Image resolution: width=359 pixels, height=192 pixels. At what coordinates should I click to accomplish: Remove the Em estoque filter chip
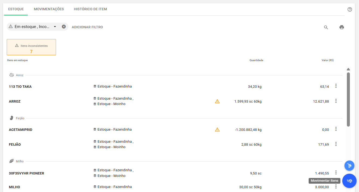click(x=64, y=27)
